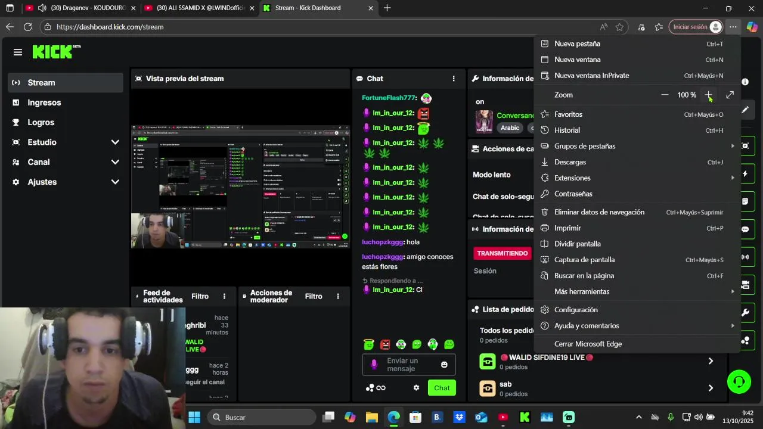Open Filtro in Feed de actividades

point(200,296)
